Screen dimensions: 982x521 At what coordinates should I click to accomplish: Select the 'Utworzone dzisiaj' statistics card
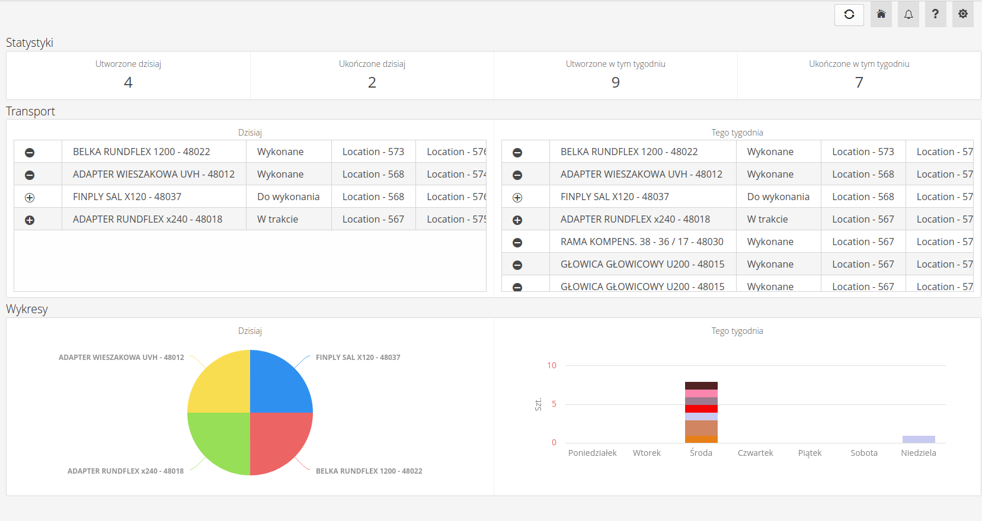click(x=128, y=75)
